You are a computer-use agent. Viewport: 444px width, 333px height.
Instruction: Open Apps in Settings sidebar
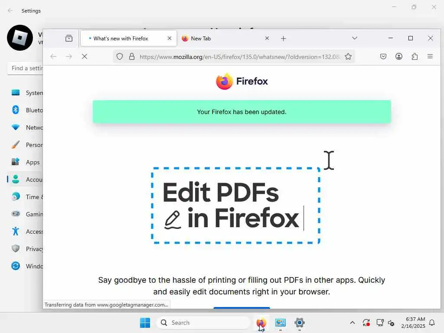click(25, 162)
